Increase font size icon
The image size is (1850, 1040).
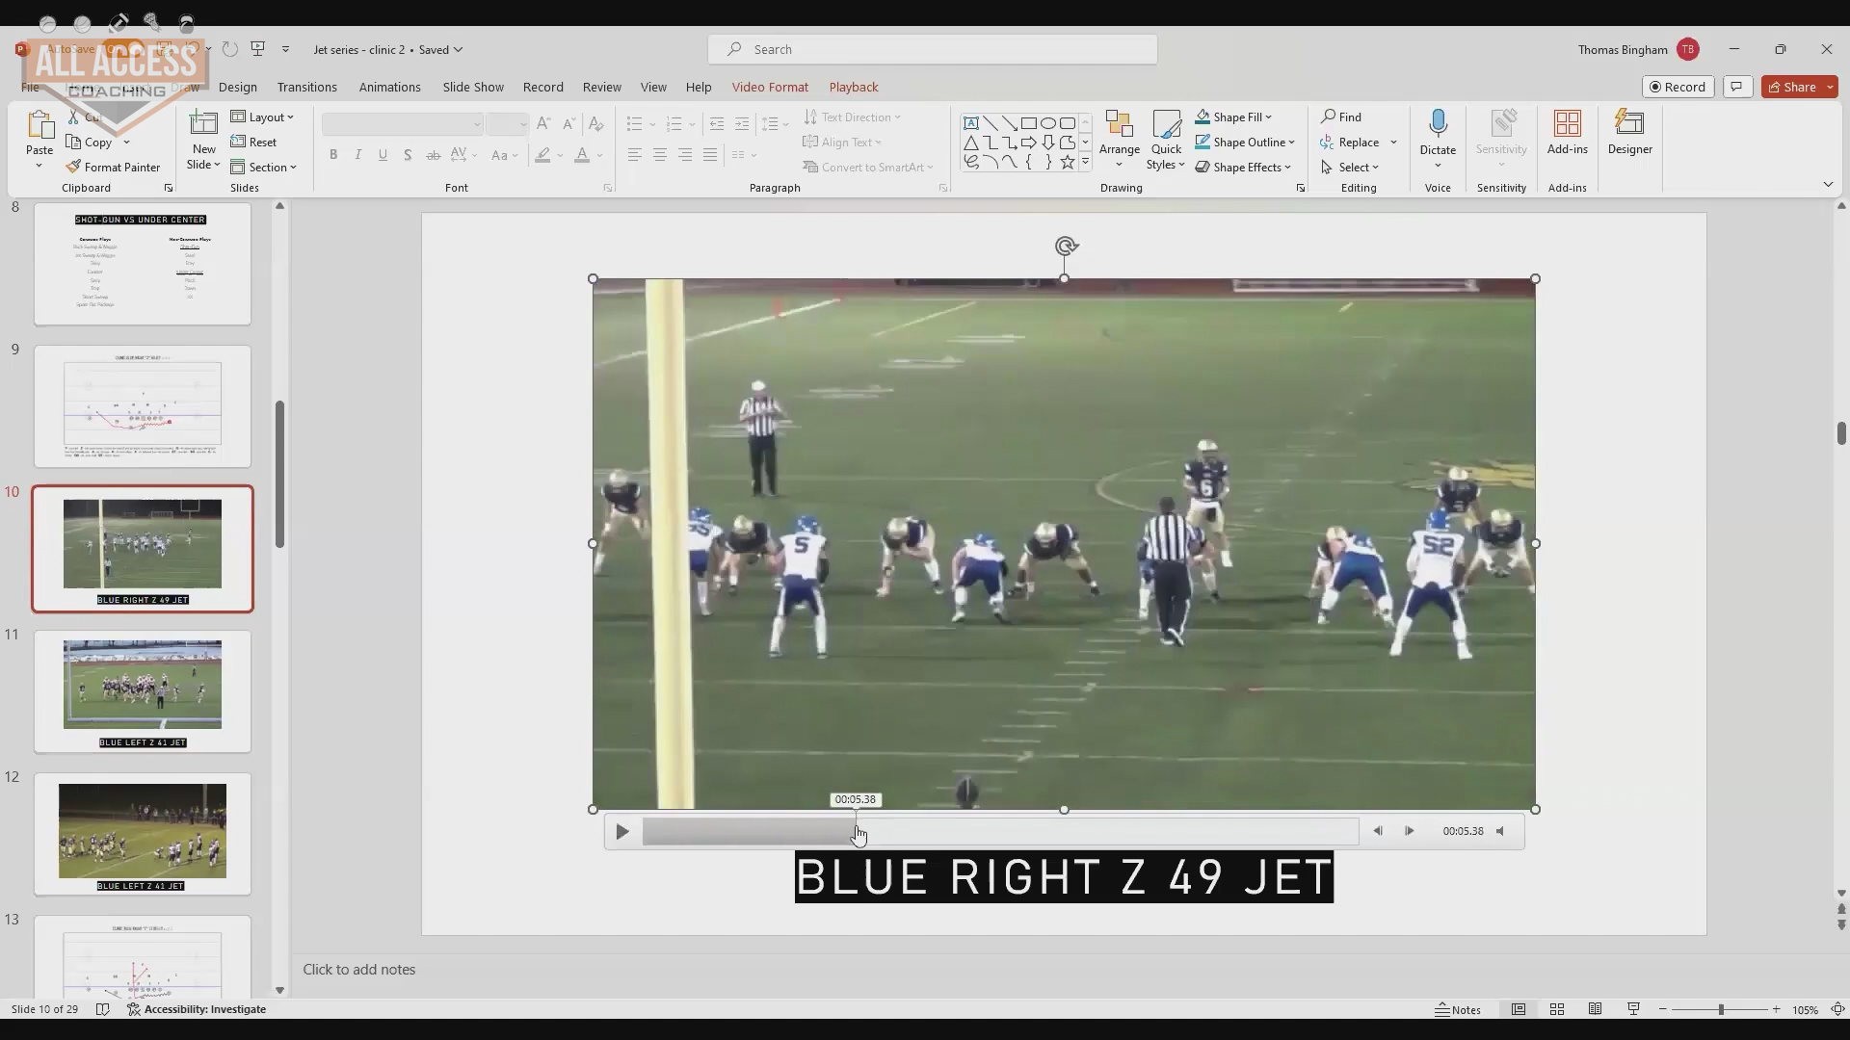pos(543,123)
